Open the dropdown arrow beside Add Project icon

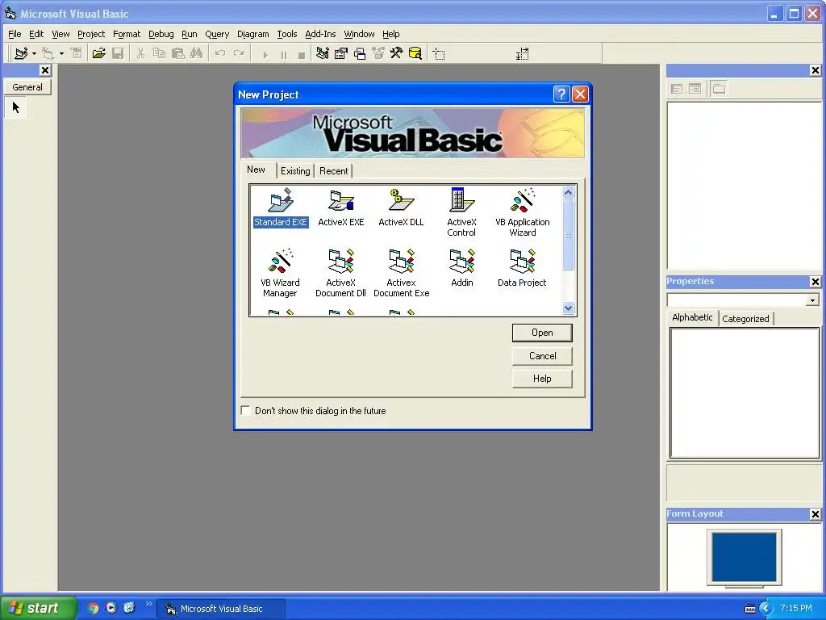(x=34, y=53)
